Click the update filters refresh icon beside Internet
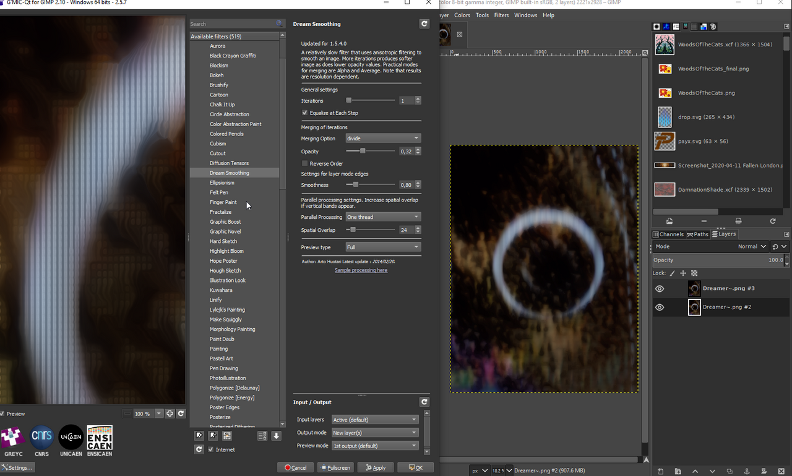Viewport: 792px width, 476px height. [x=199, y=449]
